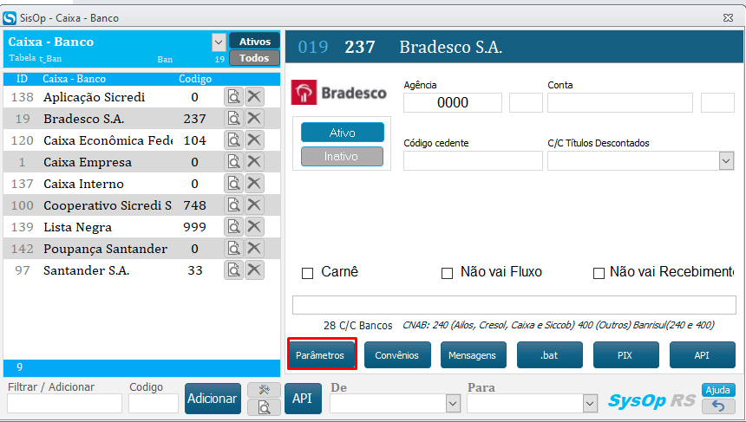Image resolution: width=746 pixels, height=422 pixels.
Task: Set bank status to Inativo
Action: coord(342,157)
